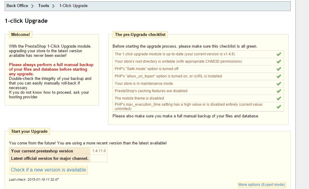The width and height of the screenshot is (309, 189).
Task: Click the "Last check: 2015-01-19 11:32:47" text
Action: 34,179
